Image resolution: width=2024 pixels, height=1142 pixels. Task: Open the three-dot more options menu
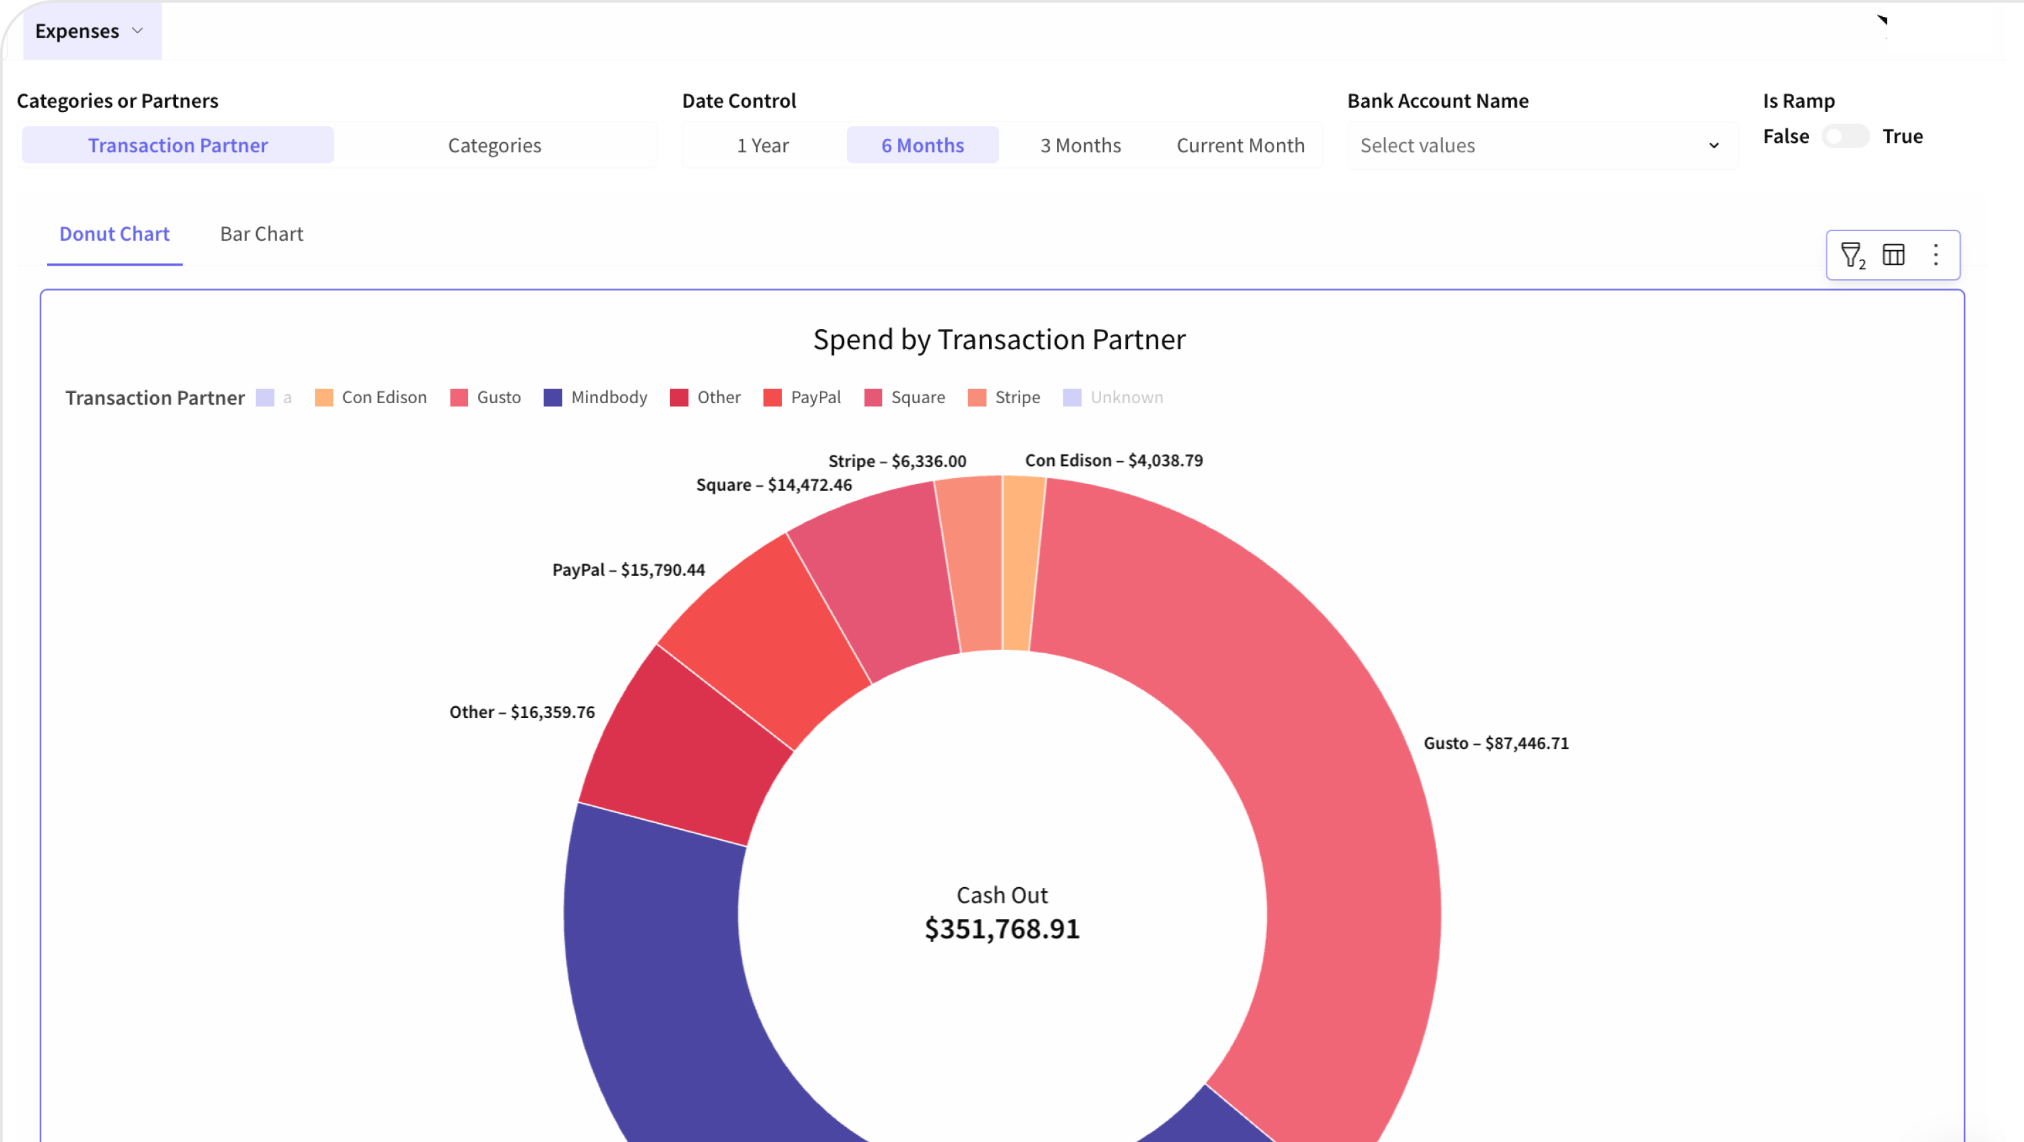[x=1936, y=254]
